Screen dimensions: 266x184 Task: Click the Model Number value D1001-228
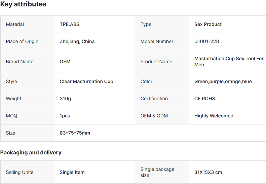(x=206, y=41)
